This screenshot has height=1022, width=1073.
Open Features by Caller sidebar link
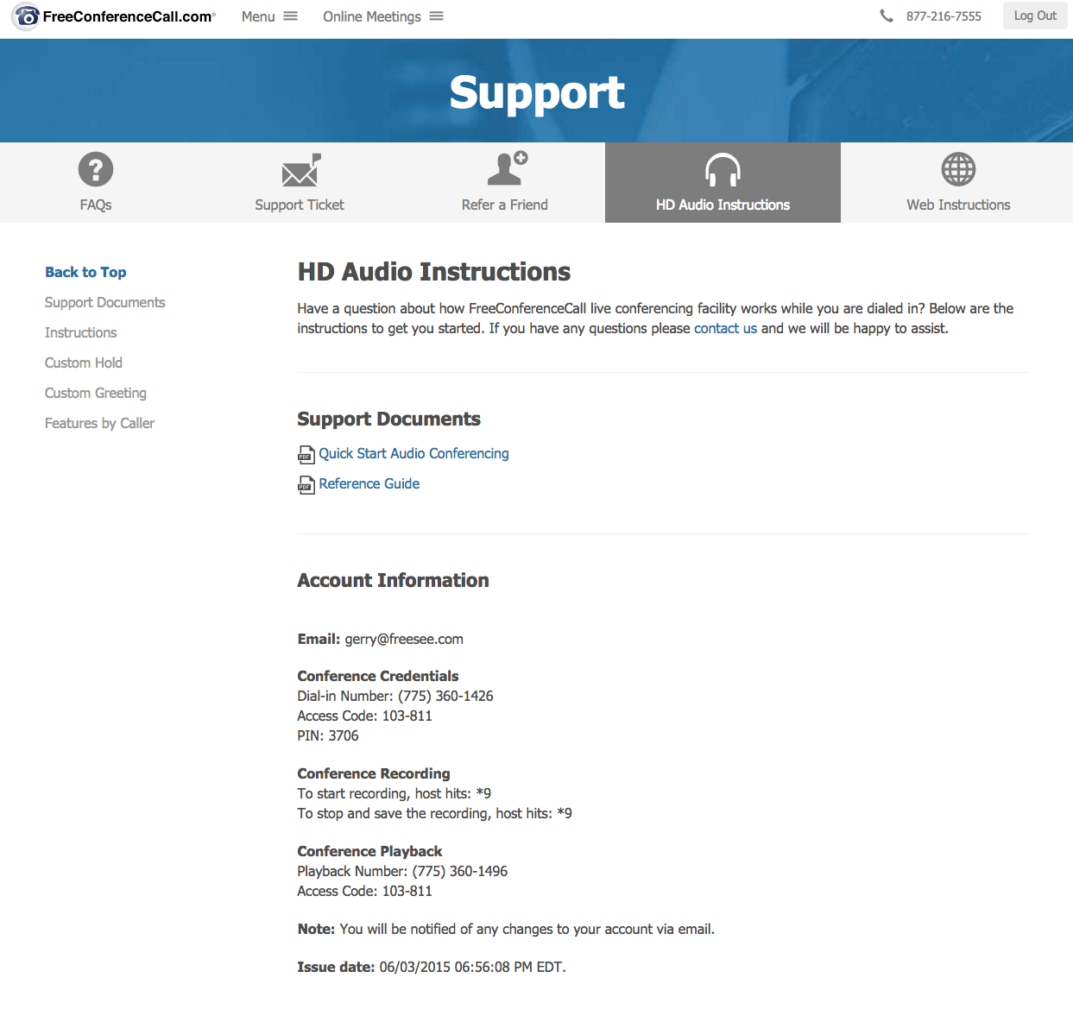coord(100,423)
